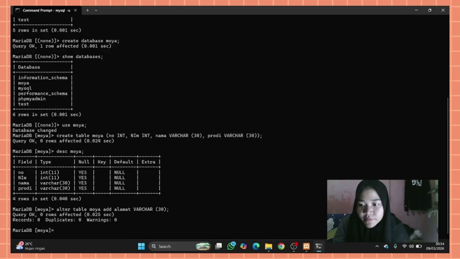This screenshot has width=460, height=259.
Task: Click the terminal vertical scrollbar
Action: click(447, 165)
